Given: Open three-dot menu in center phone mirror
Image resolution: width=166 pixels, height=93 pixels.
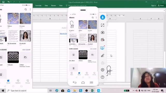Looking at the screenshot, I should point(96,18).
